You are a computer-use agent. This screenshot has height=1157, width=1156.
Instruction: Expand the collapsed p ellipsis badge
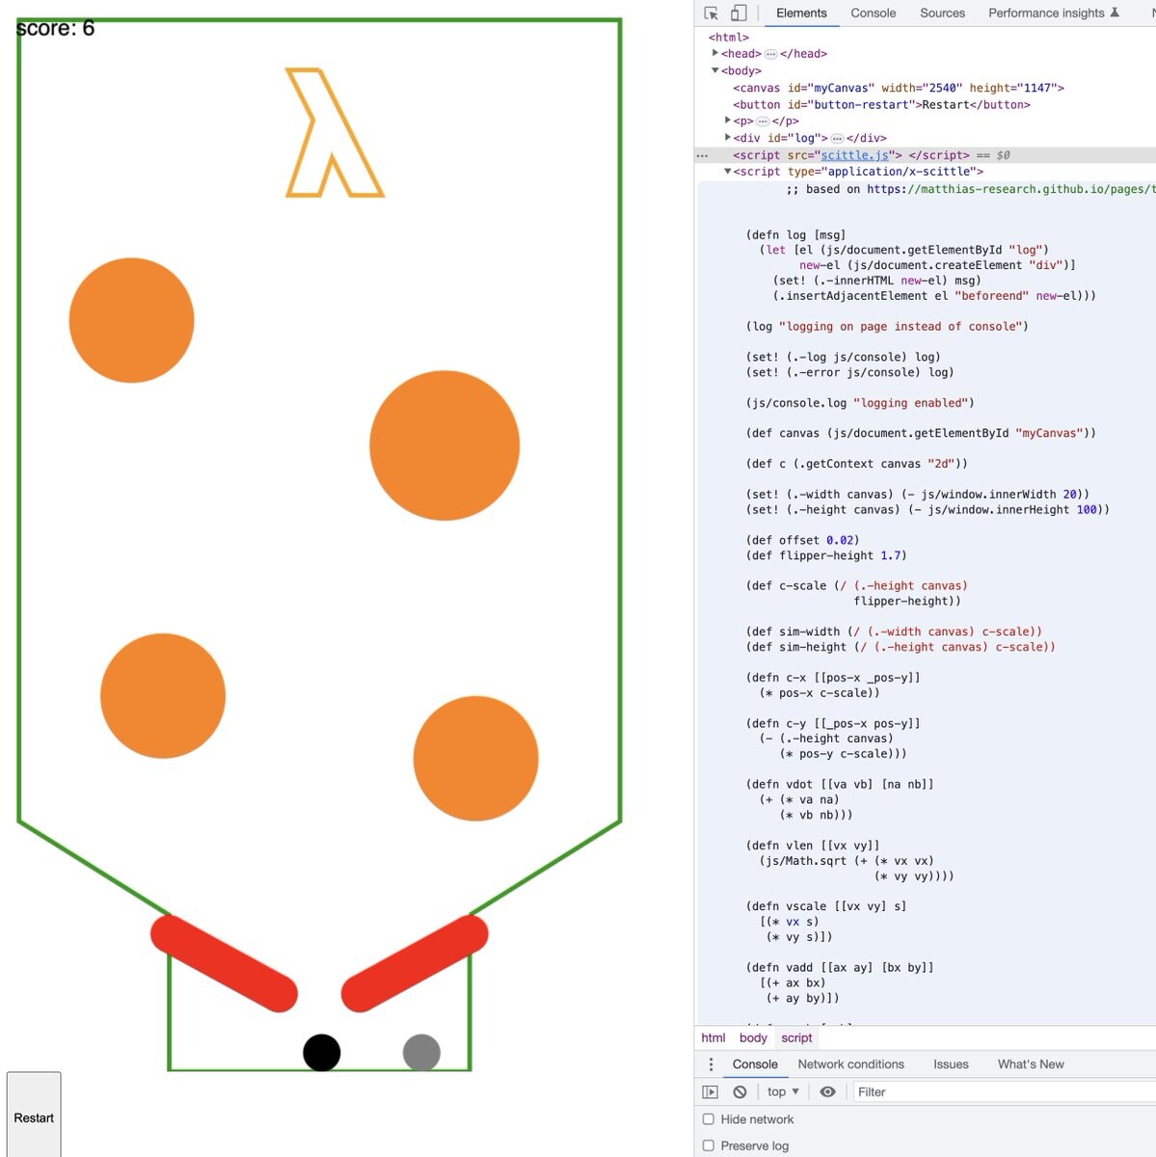[763, 121]
